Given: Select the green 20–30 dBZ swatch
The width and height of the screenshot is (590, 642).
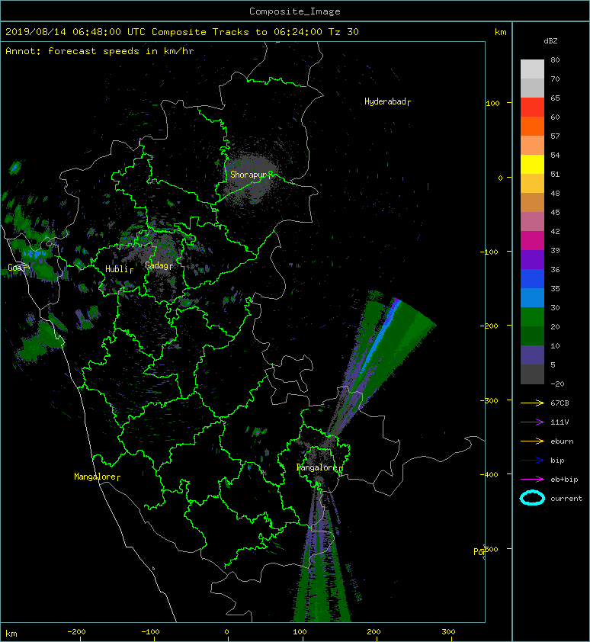Looking at the screenshot, I should pyautogui.click(x=532, y=316).
